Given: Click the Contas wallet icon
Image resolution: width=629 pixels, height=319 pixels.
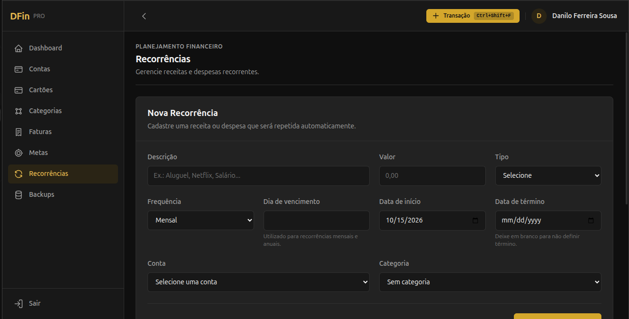Looking at the screenshot, I should [19, 69].
